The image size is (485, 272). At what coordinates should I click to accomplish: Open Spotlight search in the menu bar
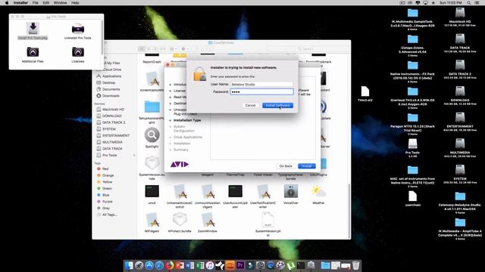click(469, 3)
